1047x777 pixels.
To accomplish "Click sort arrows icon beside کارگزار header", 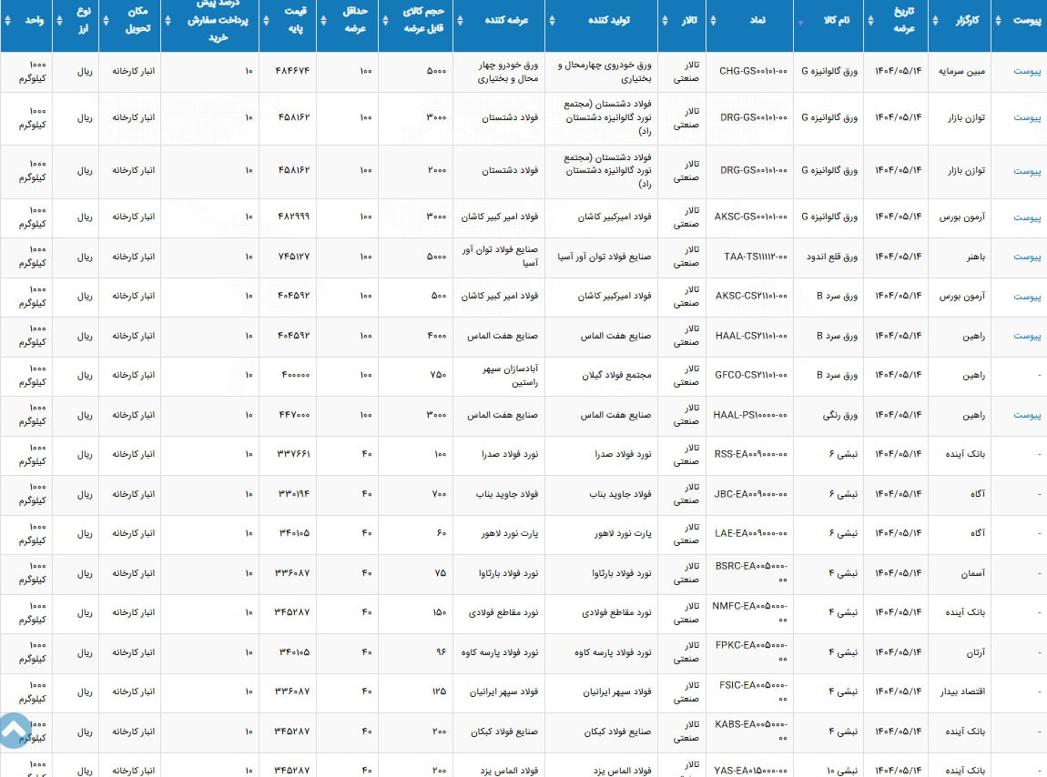I will point(935,21).
